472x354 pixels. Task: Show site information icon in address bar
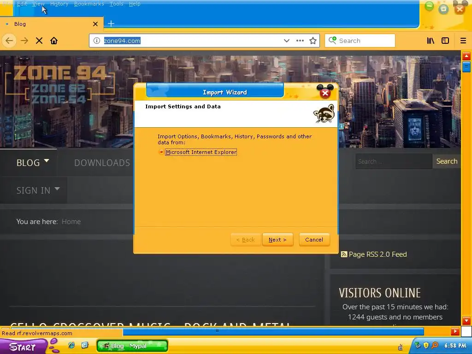pyautogui.click(x=97, y=41)
